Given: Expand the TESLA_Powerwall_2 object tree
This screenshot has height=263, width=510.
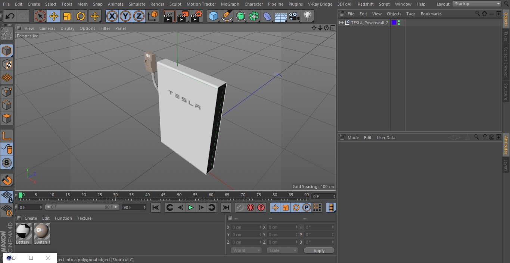Looking at the screenshot, I should click(x=341, y=23).
